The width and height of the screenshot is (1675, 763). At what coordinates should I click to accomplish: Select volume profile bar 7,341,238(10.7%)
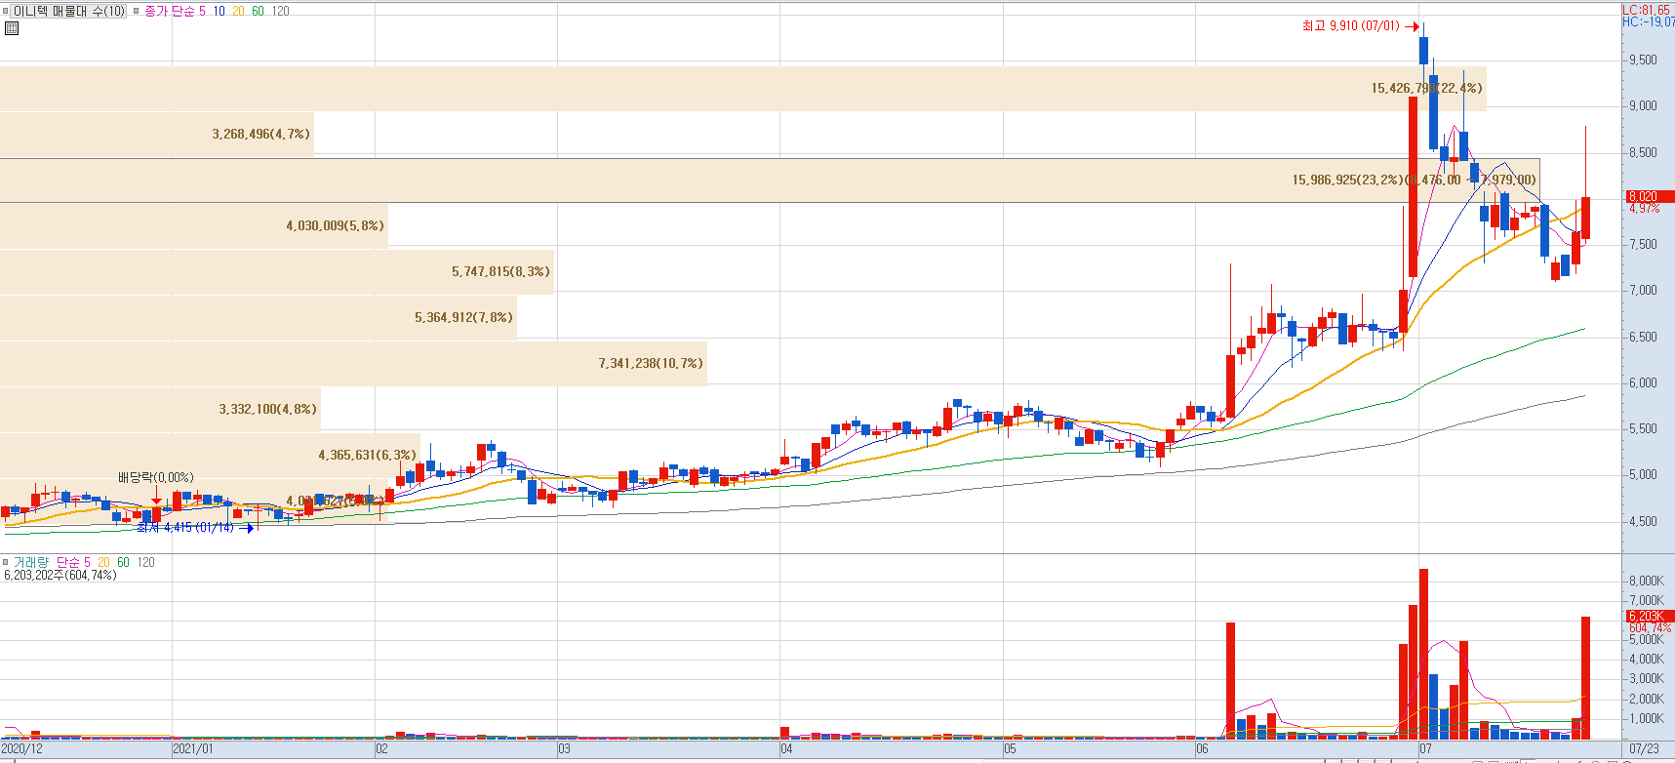pos(353,364)
